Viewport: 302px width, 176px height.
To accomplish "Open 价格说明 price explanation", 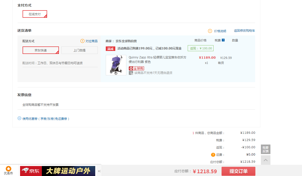I will 220,31.
